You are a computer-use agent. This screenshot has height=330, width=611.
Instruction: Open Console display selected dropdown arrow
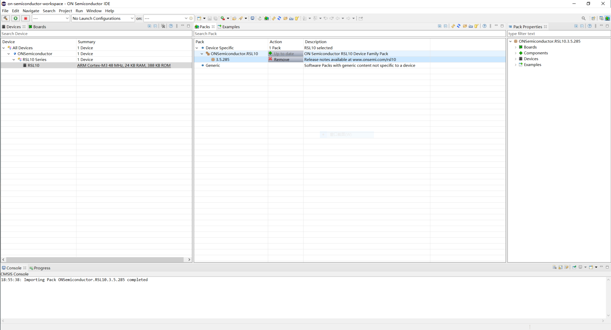pyautogui.click(x=586, y=267)
